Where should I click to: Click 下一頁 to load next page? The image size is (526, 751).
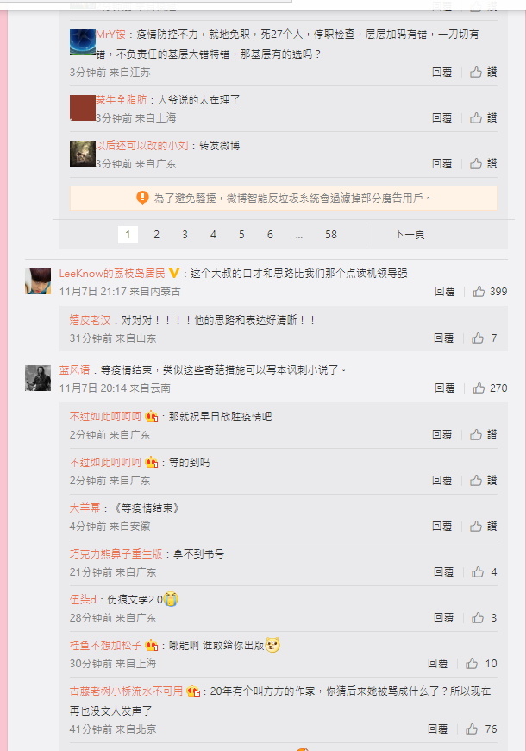(410, 234)
